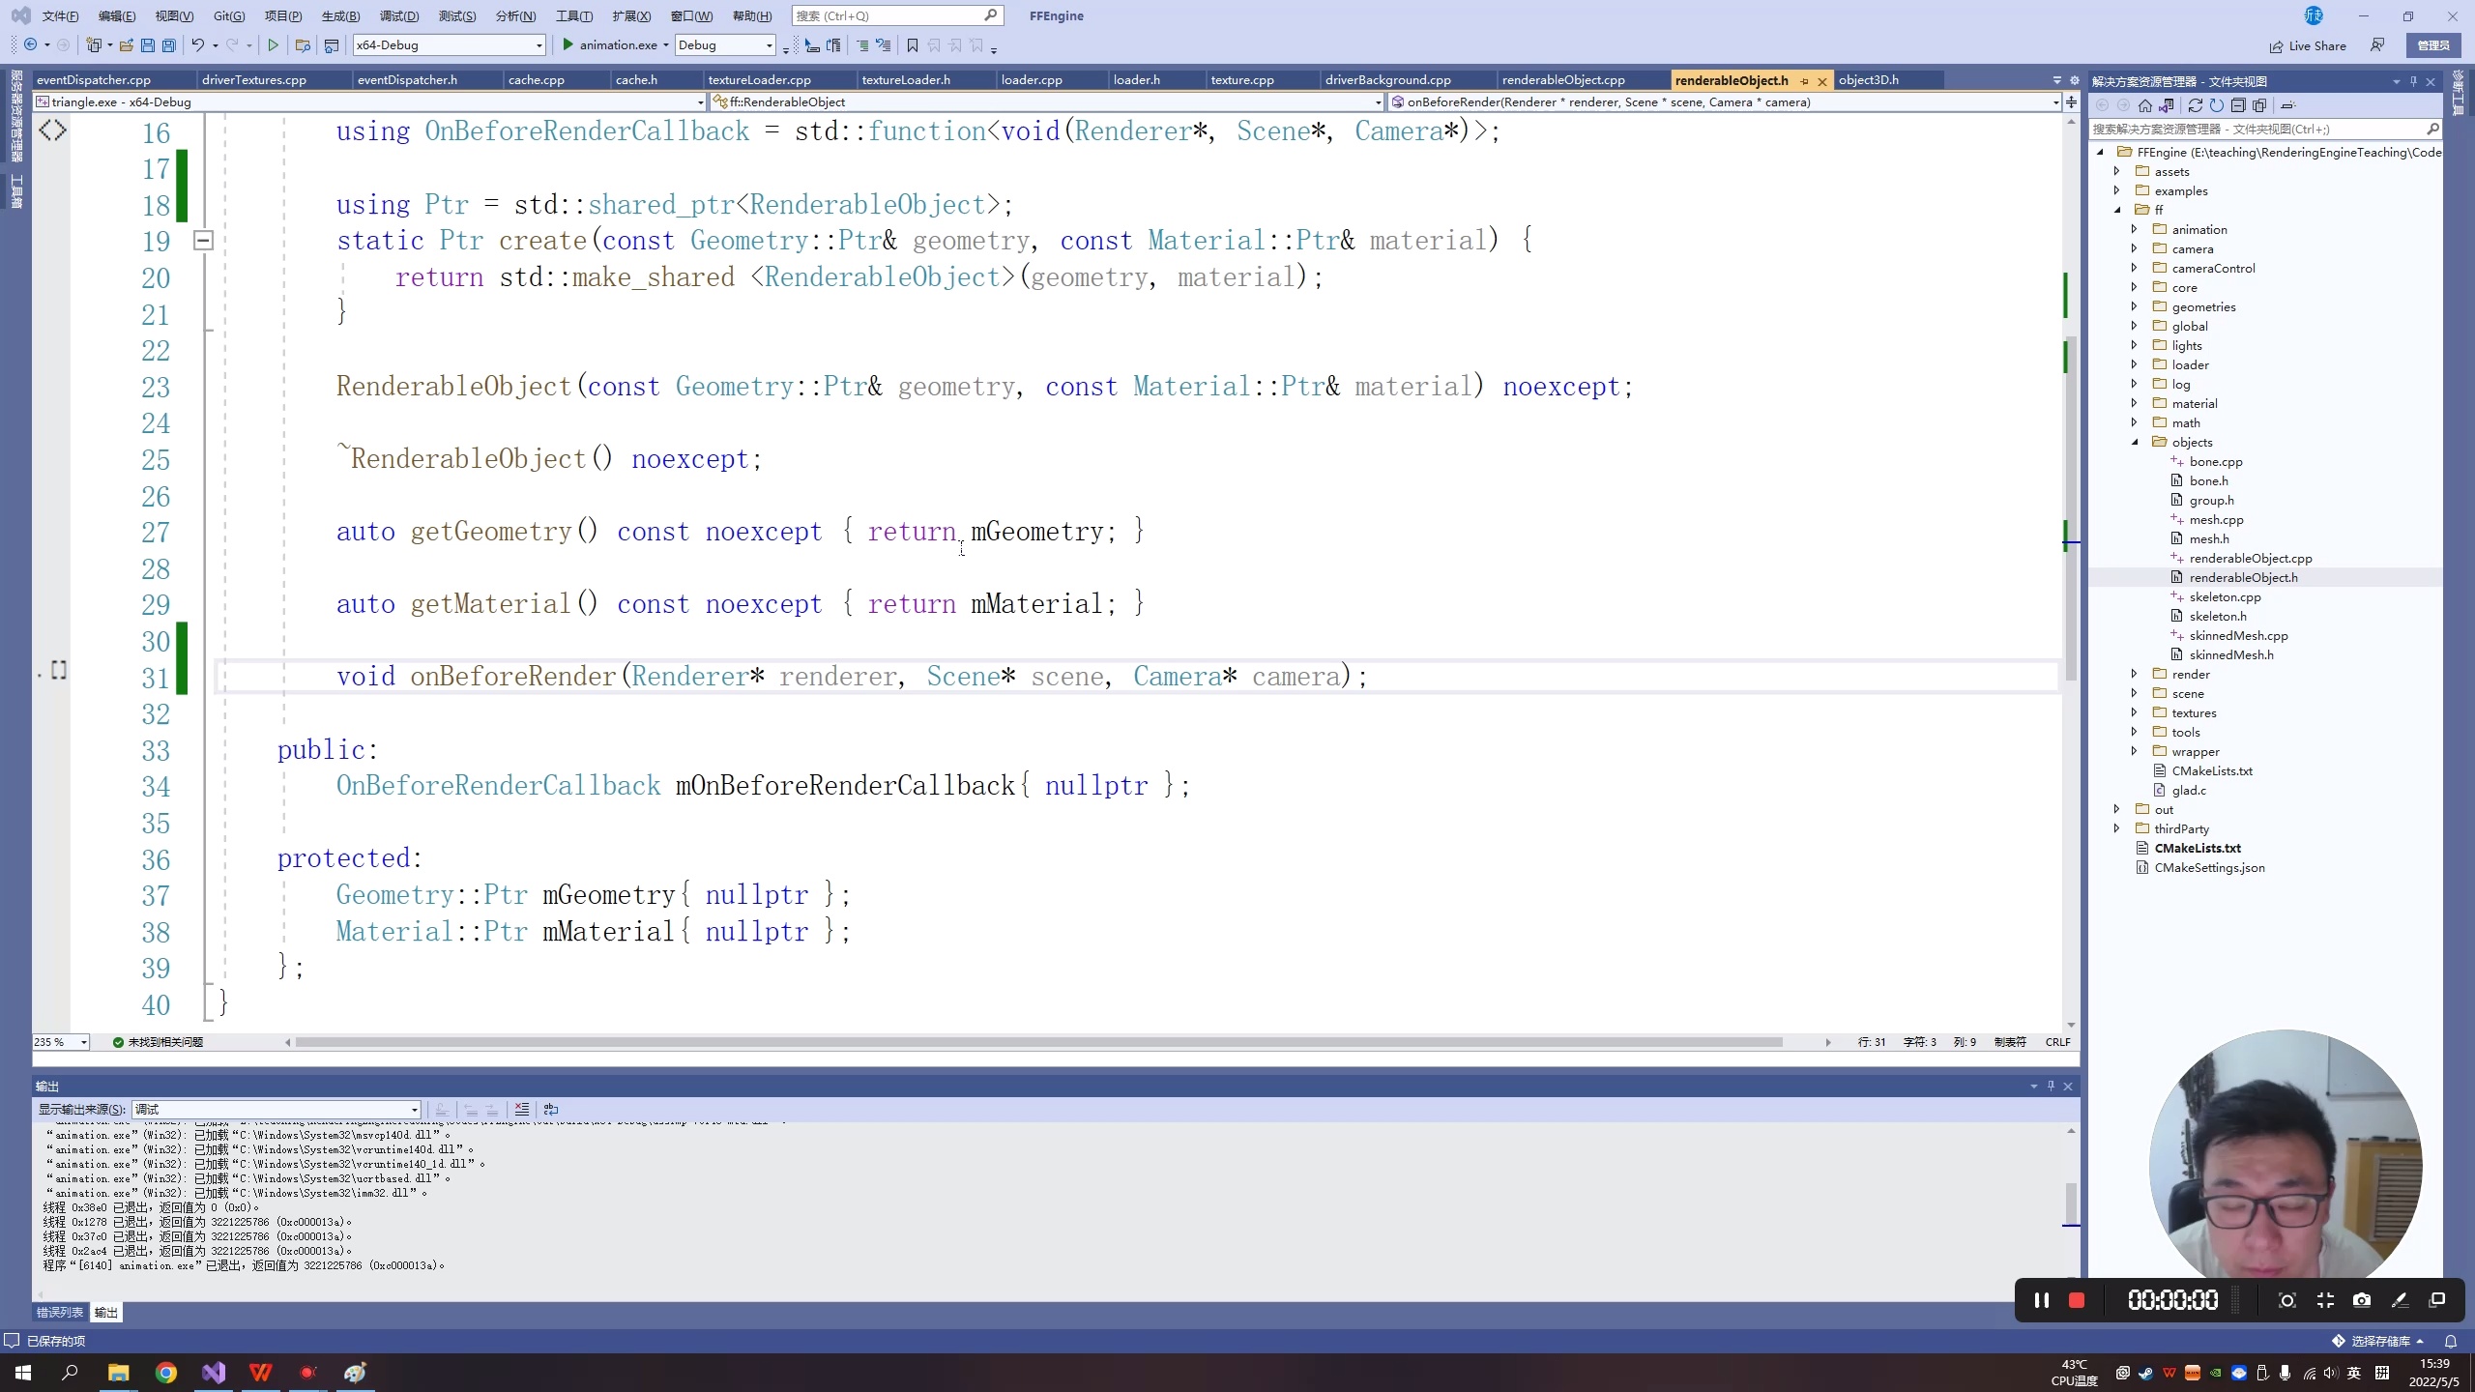Pause the screen recording

(2041, 1300)
